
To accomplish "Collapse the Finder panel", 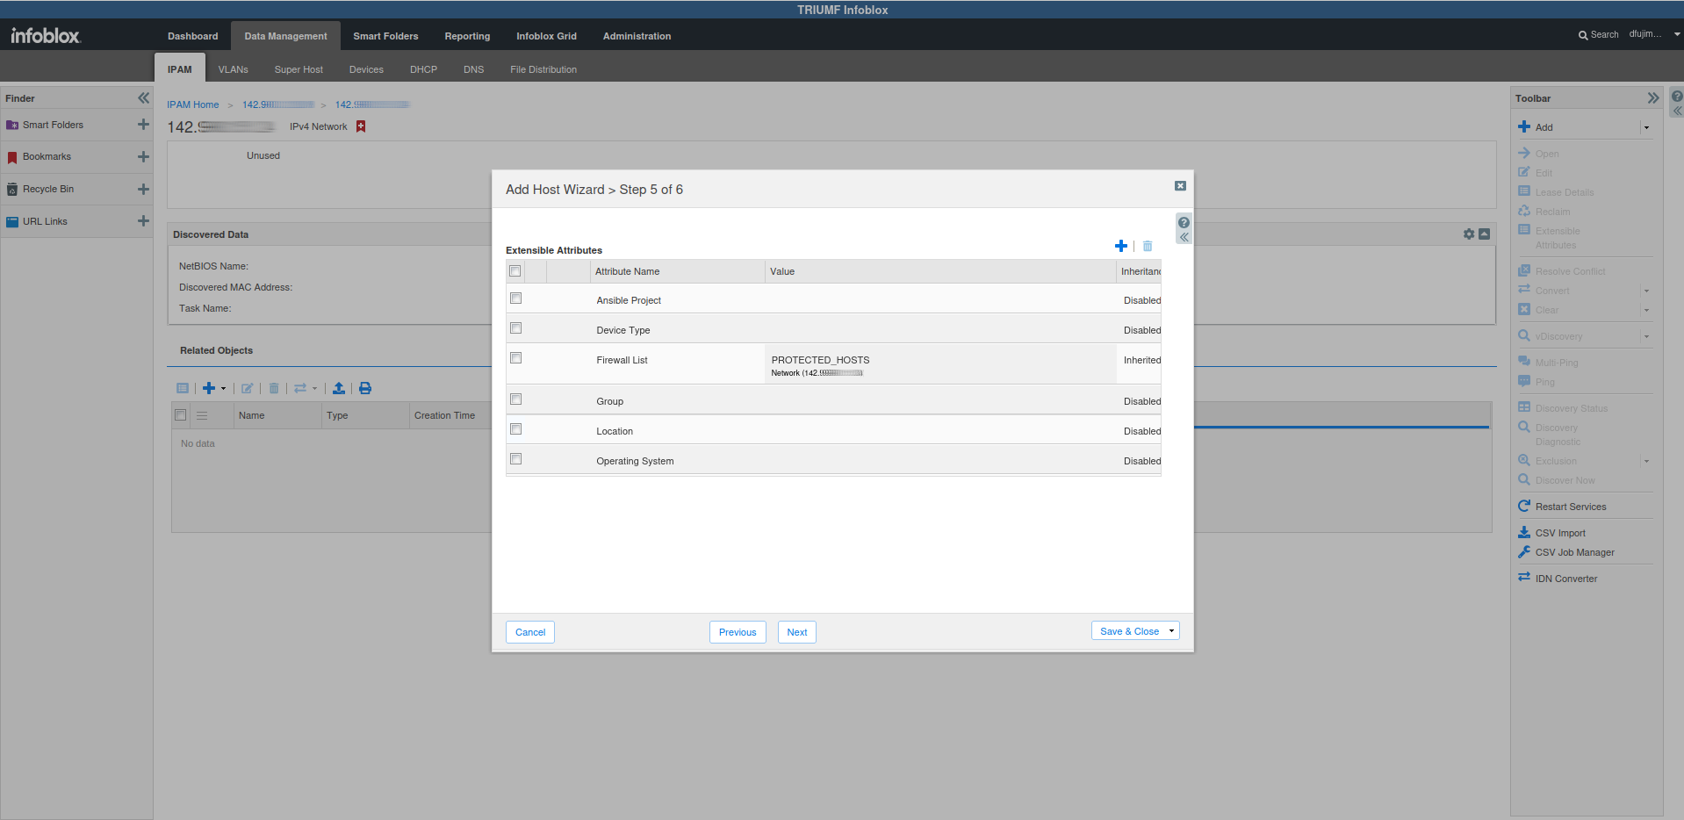I will (x=143, y=98).
